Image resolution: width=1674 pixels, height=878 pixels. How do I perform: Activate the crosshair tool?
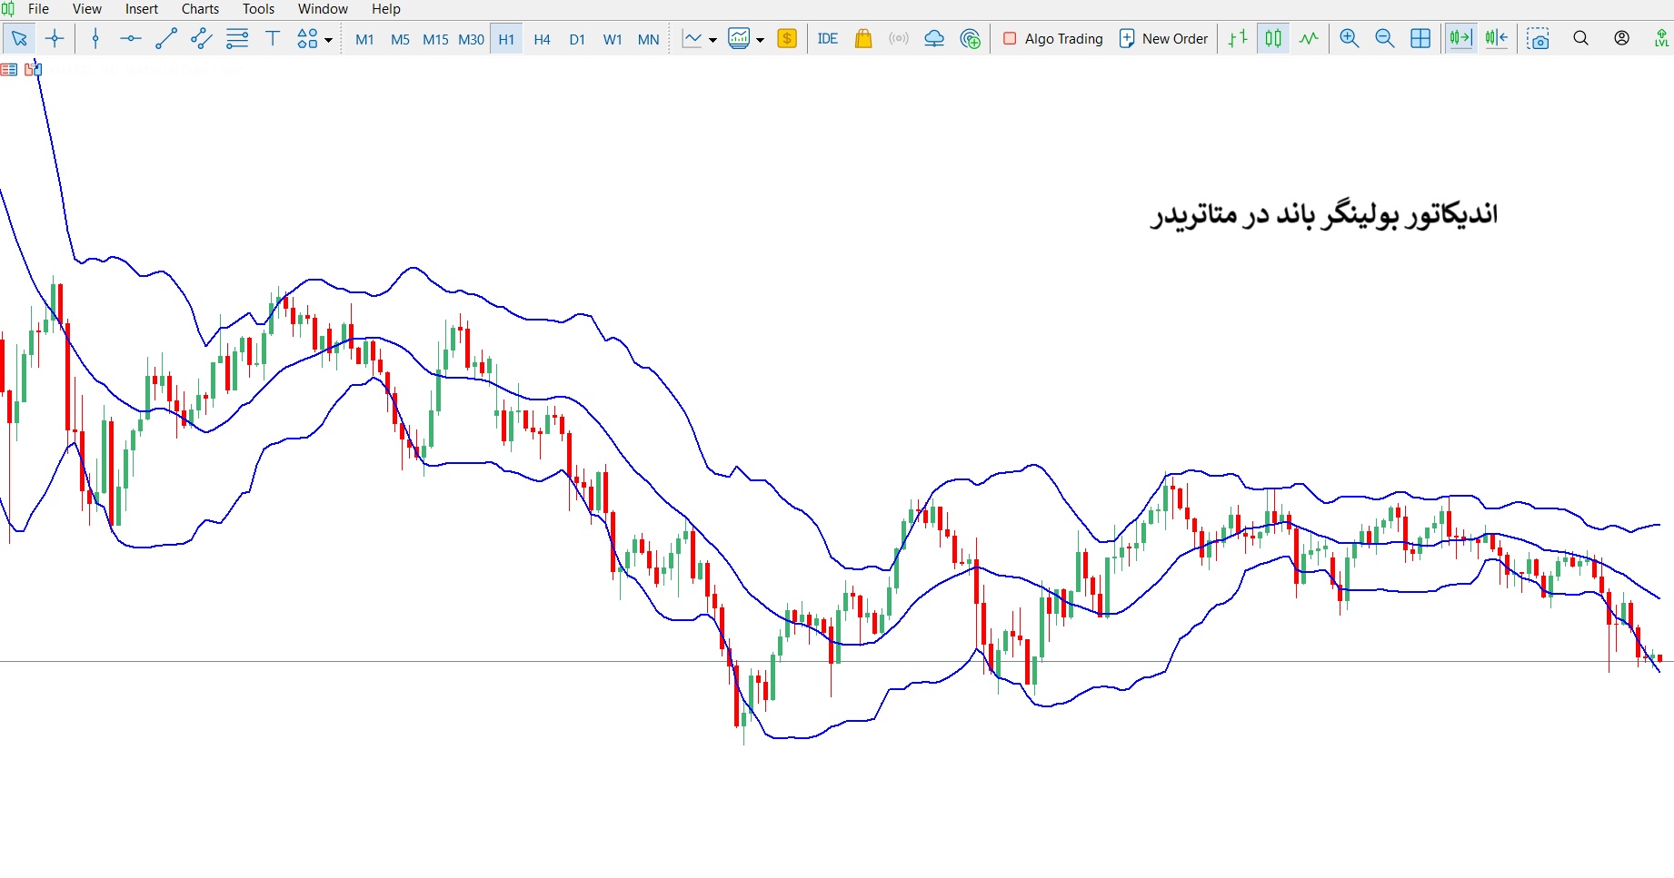(x=55, y=39)
